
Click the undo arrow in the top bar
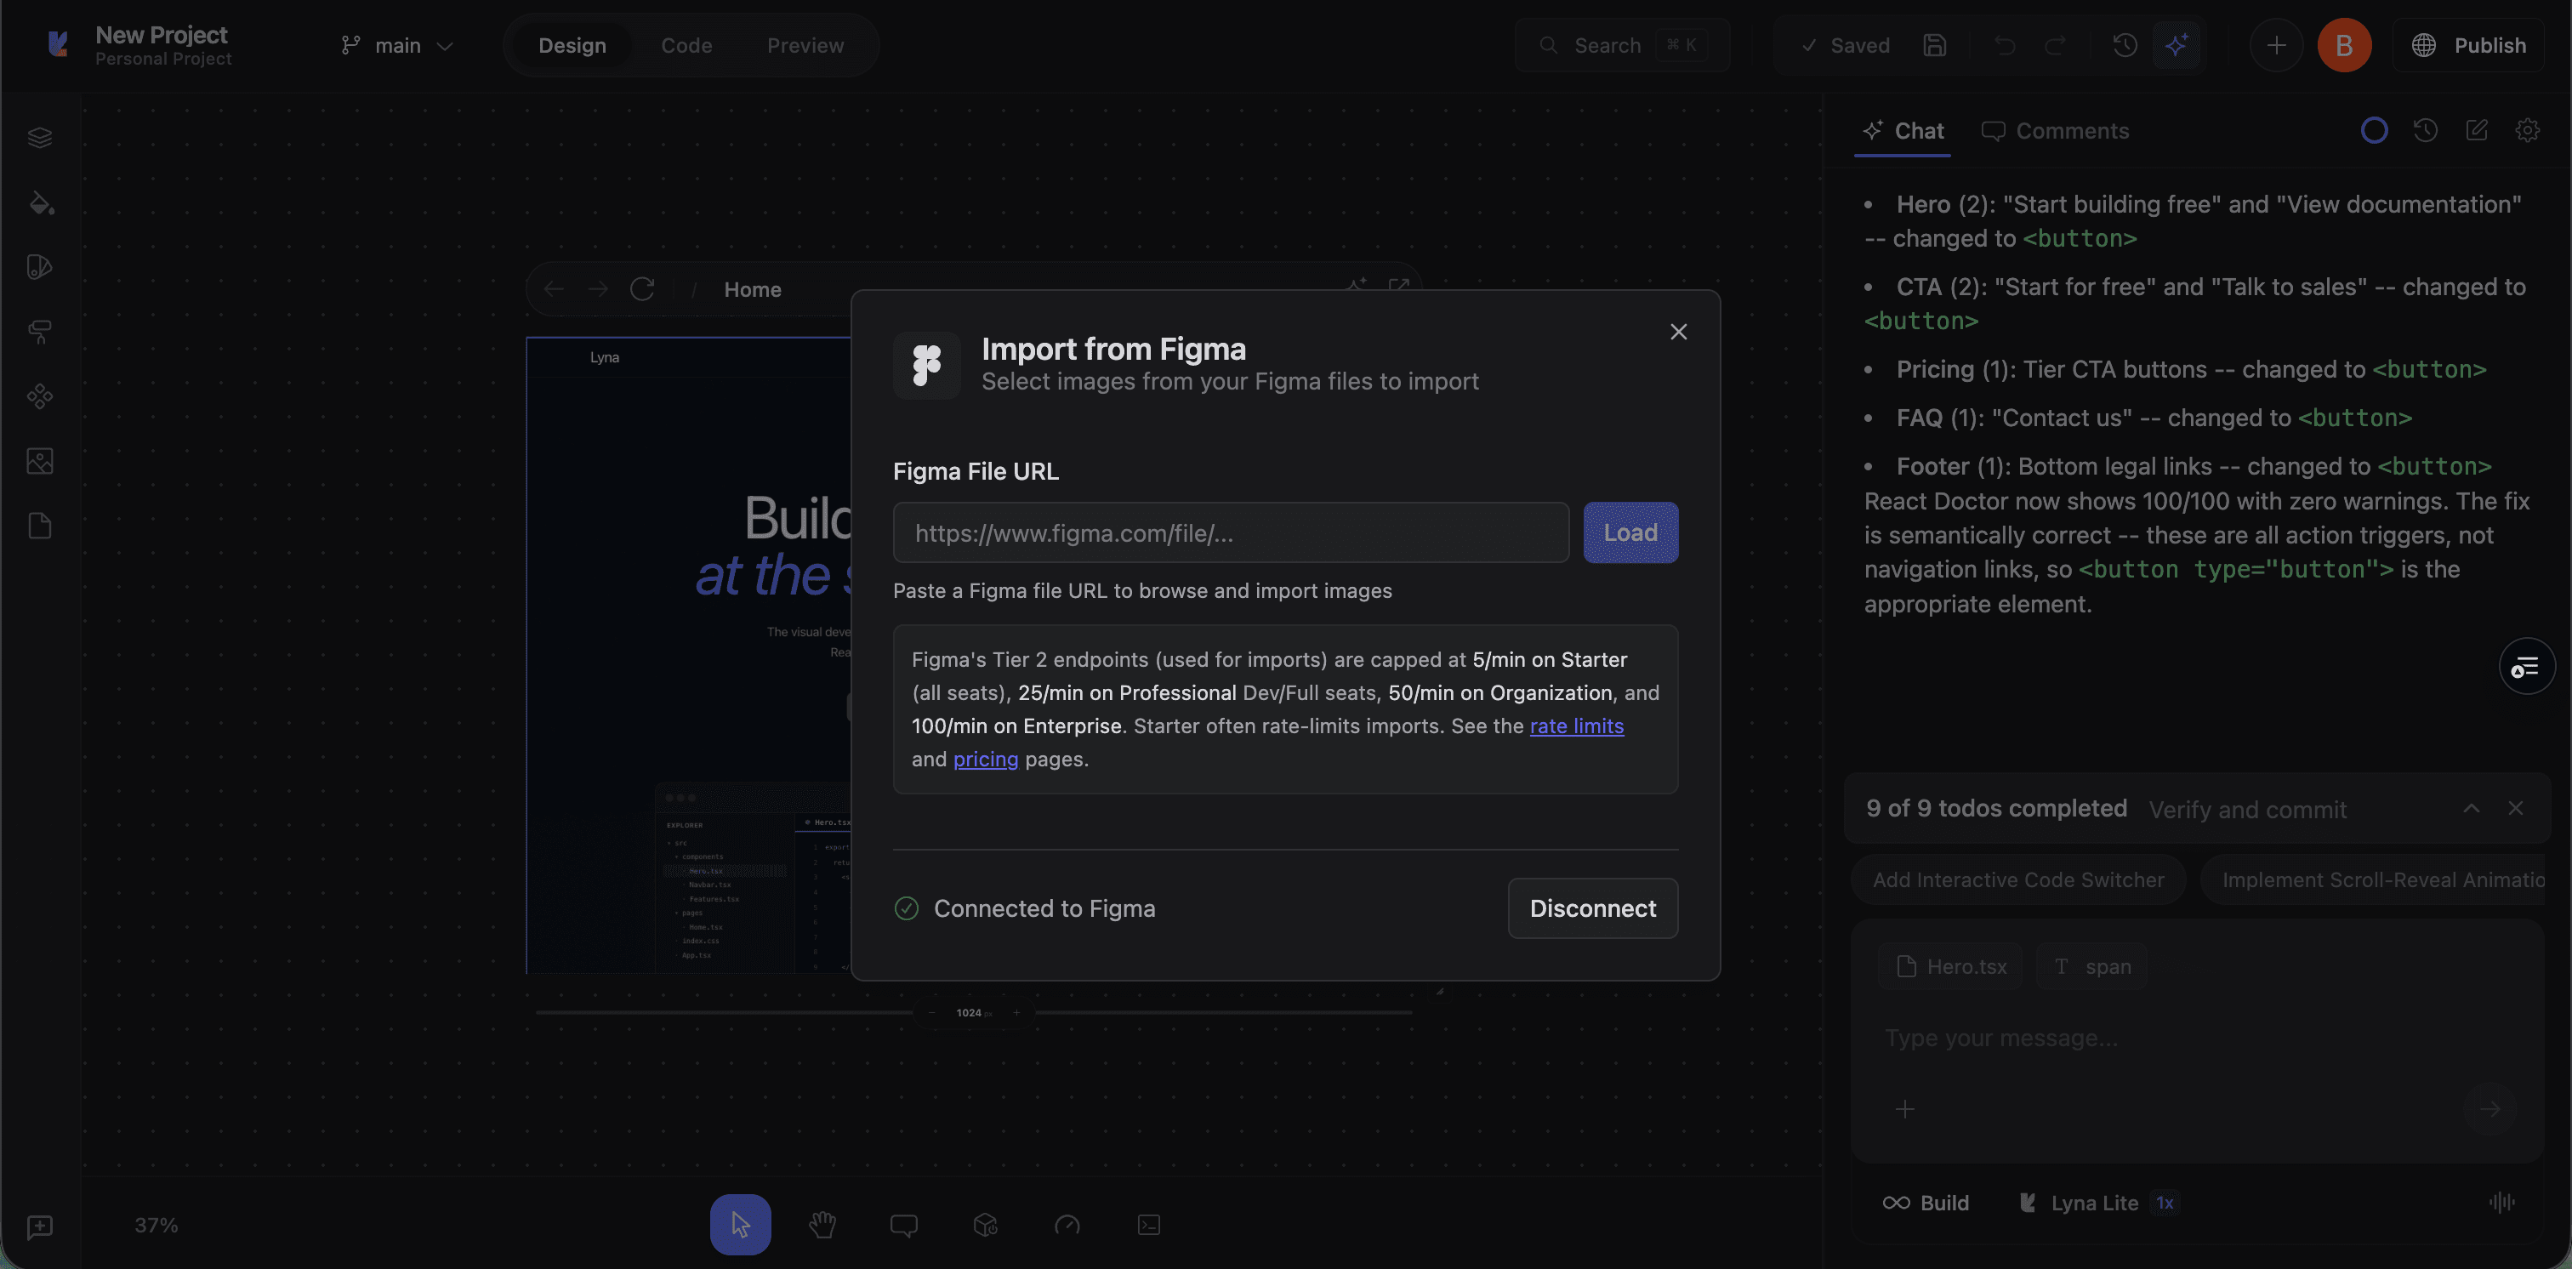[x=2006, y=45]
